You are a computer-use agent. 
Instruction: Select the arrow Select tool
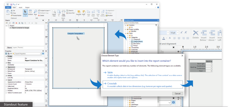pos(25,13)
